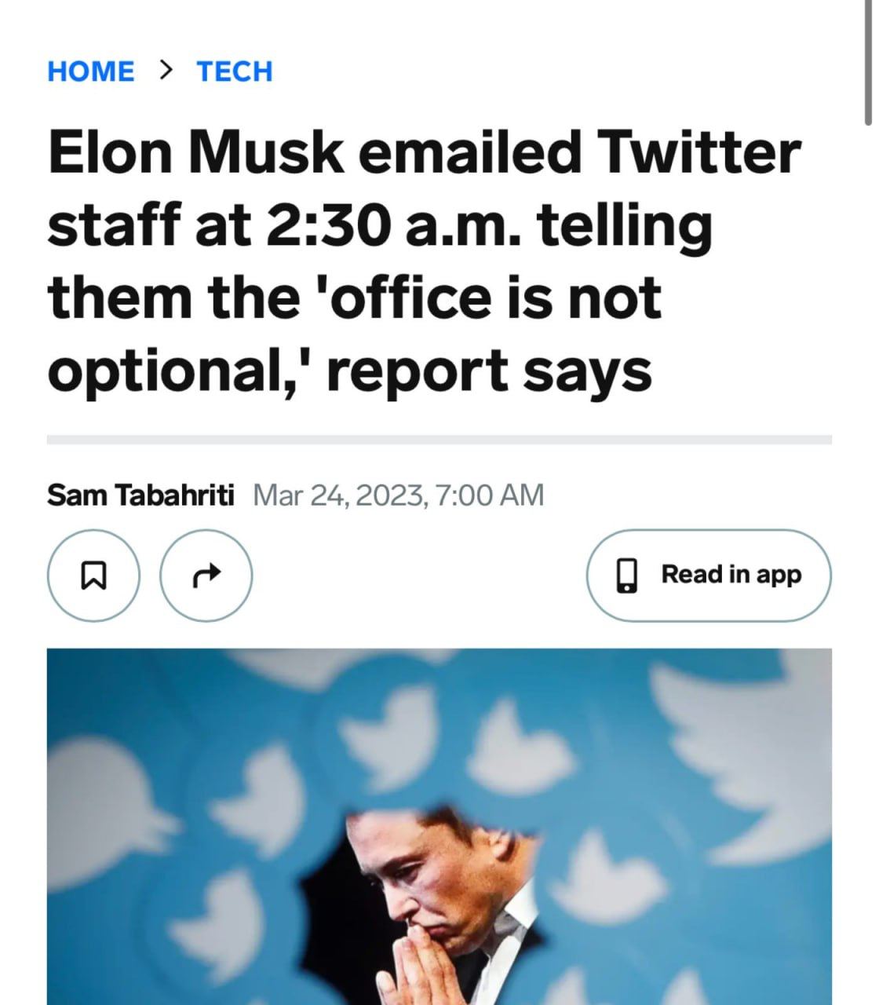This screenshot has height=1005, width=879.
Task: Click the Mar 24, 2023 timestamp
Action: pos(399,495)
